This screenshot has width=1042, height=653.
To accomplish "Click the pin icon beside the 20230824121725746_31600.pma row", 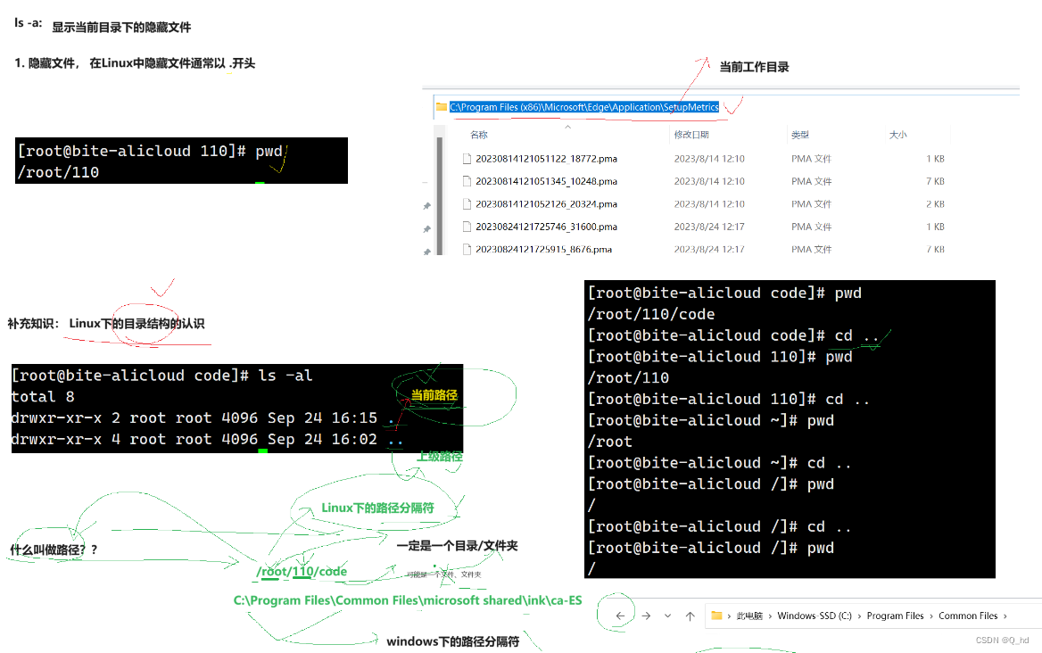I will click(x=426, y=229).
